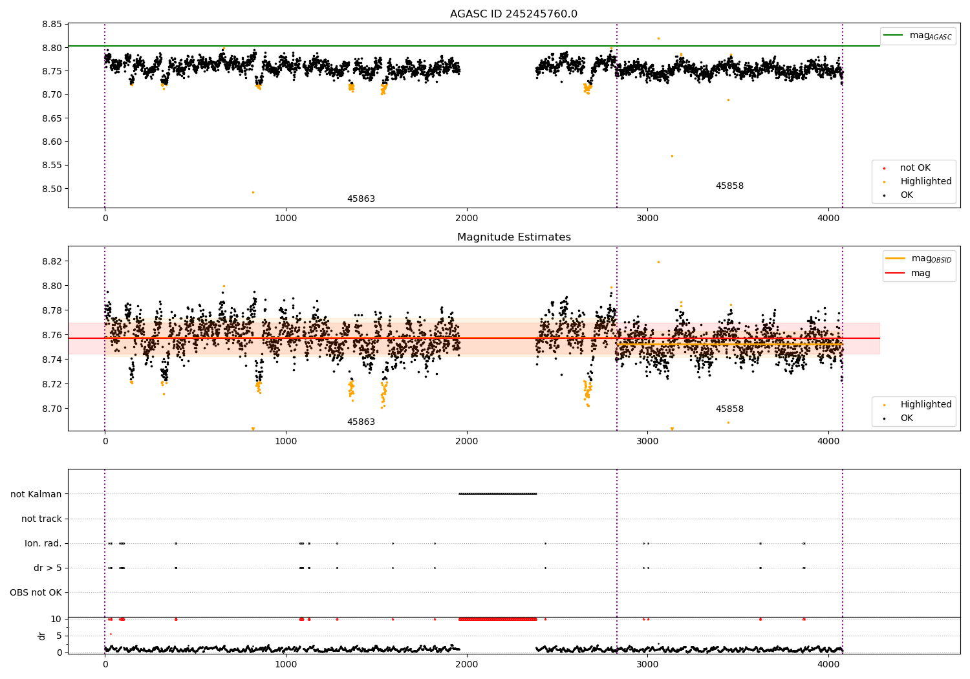The width and height of the screenshot is (970, 679).
Task: Click the 'OK' legend entry in top plot
Action: tap(907, 195)
